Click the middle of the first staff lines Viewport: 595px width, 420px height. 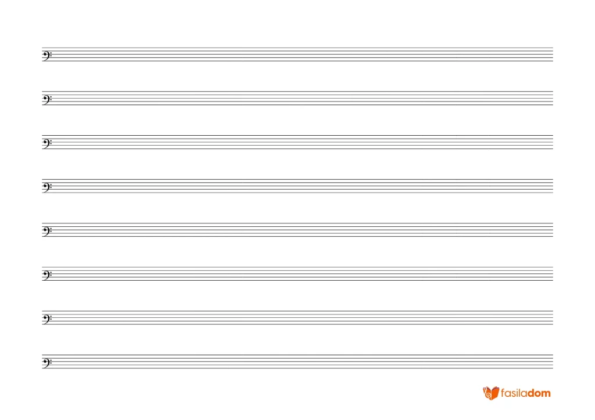click(297, 54)
